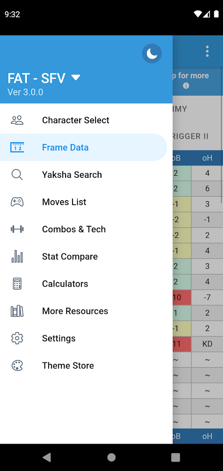Screen dimensions: 223x471
Task: Click the Calculators calculator icon
Action: 17,284
